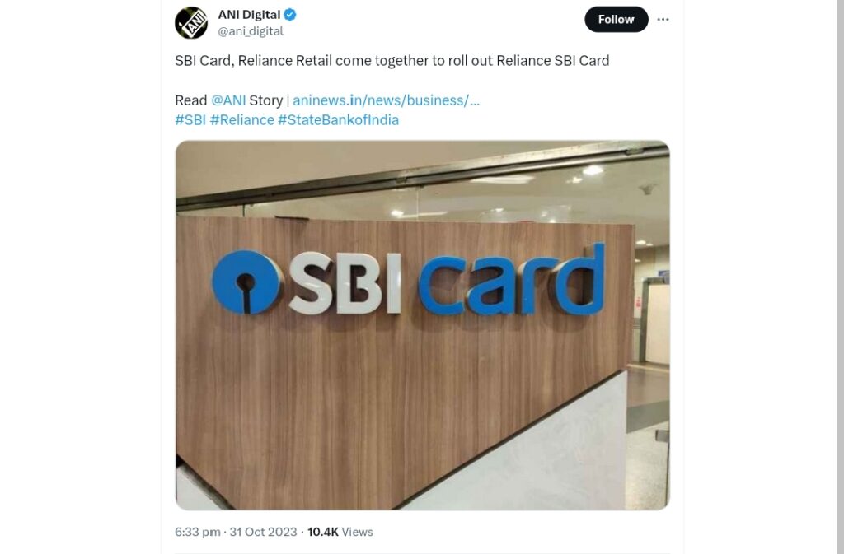Screen dimensions: 844x554
Task: Open the @ani_digital handle link
Action: click(x=251, y=31)
